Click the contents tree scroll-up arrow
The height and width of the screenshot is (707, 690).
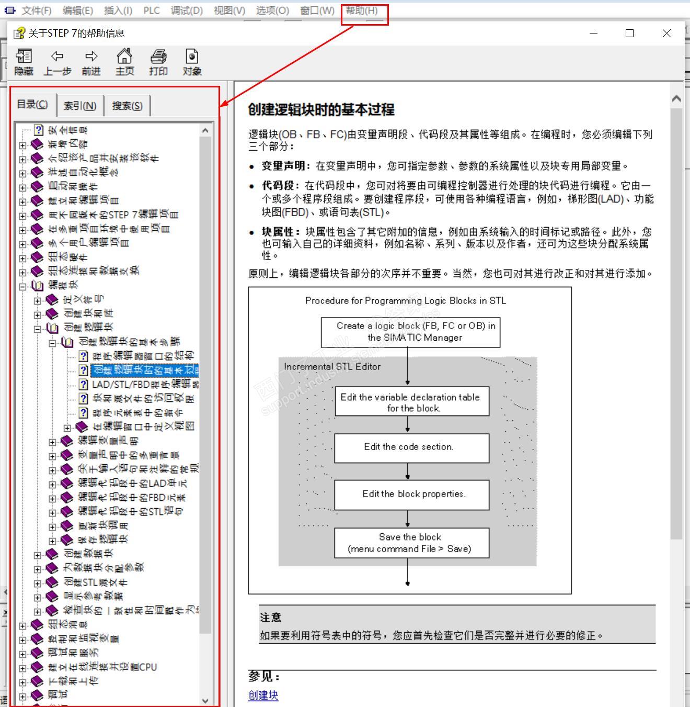coord(205,130)
